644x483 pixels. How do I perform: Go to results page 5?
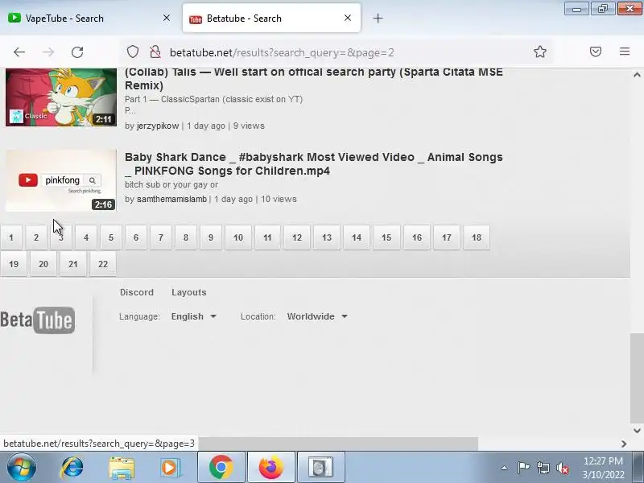coord(111,237)
